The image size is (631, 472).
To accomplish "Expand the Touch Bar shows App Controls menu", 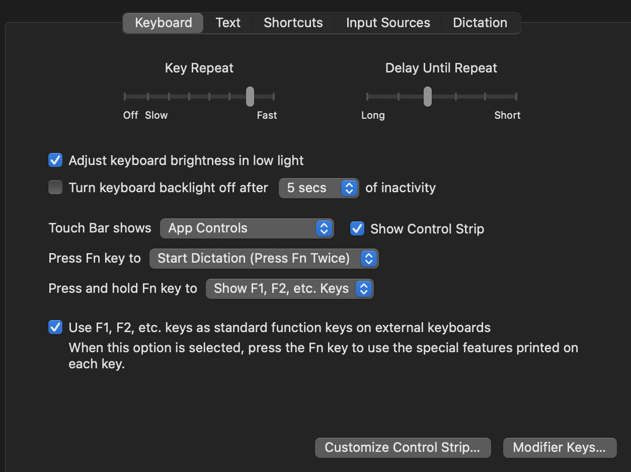I will click(247, 228).
